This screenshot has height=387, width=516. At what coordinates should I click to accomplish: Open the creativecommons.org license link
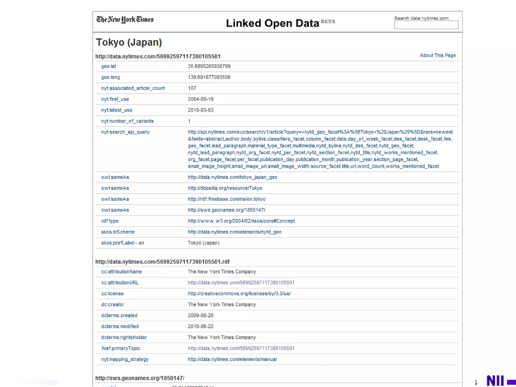[239, 294]
